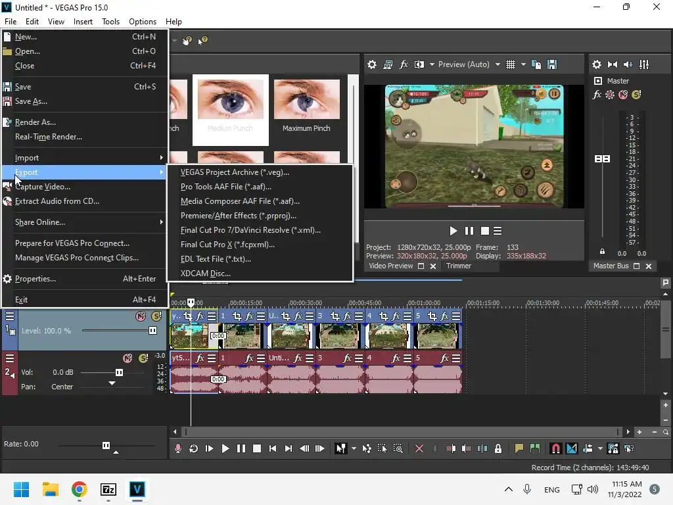673x505 pixels.
Task: Toggle Automatic Crossfades icon
Action: [x=572, y=448]
